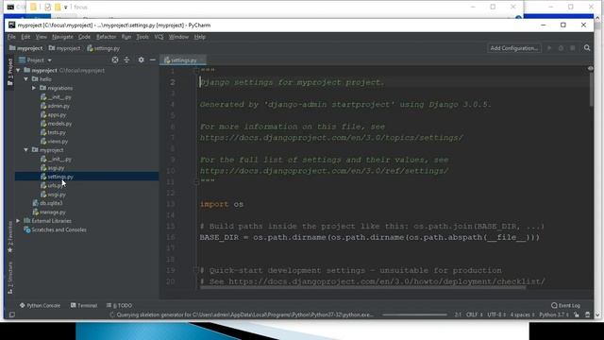Click the Add Configuration button
The image size is (604, 340).
coord(513,48)
